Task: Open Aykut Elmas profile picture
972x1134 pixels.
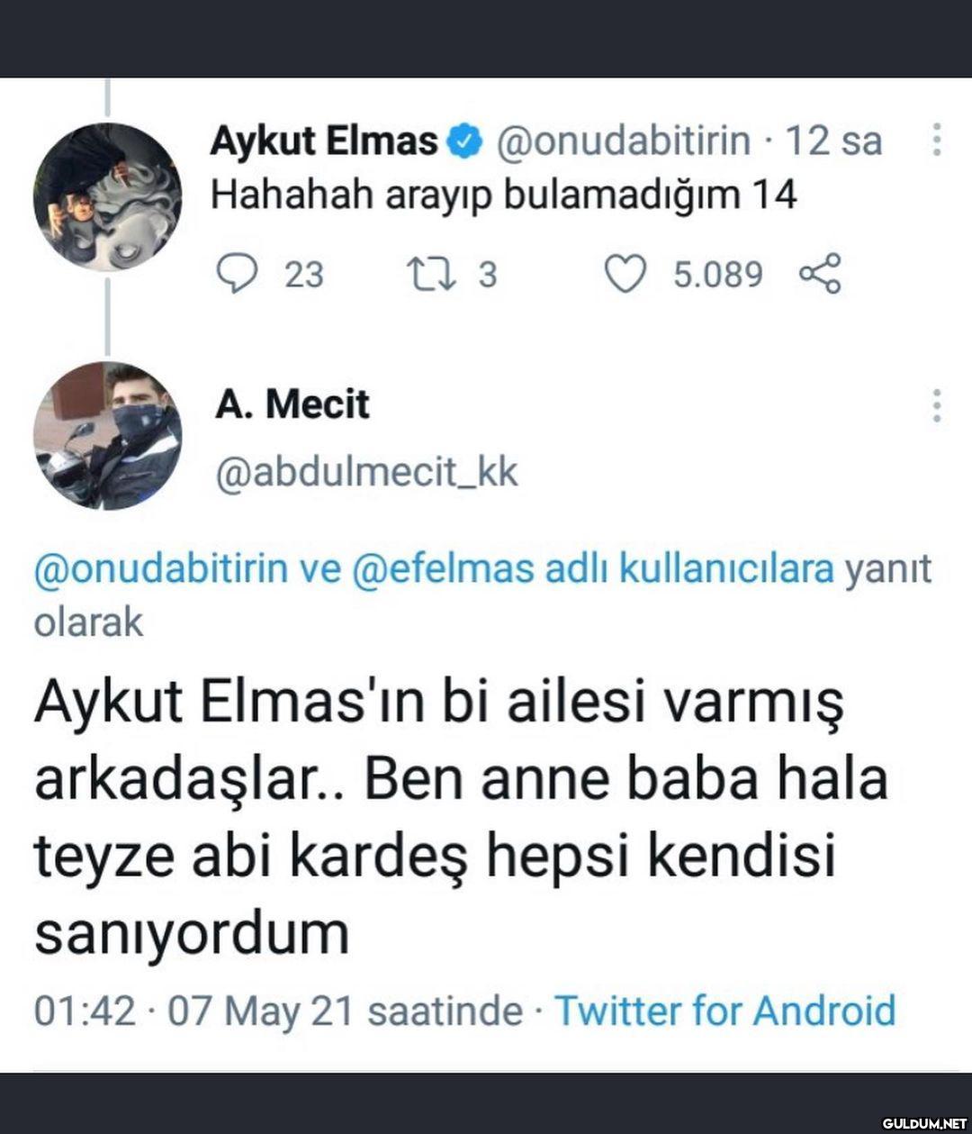Action: coord(107,197)
